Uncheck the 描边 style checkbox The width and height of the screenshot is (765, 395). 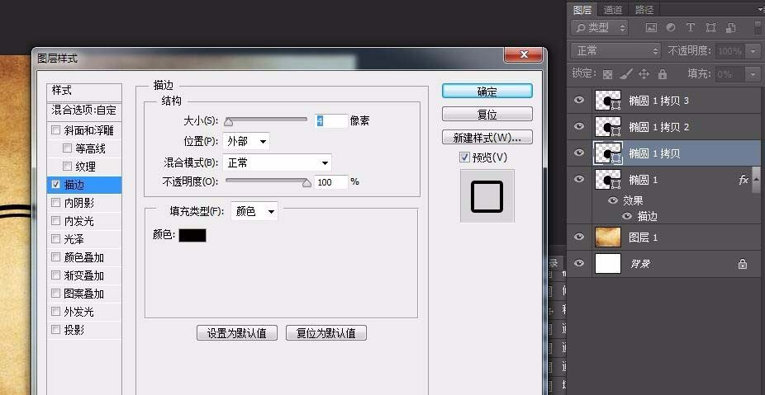tap(55, 185)
